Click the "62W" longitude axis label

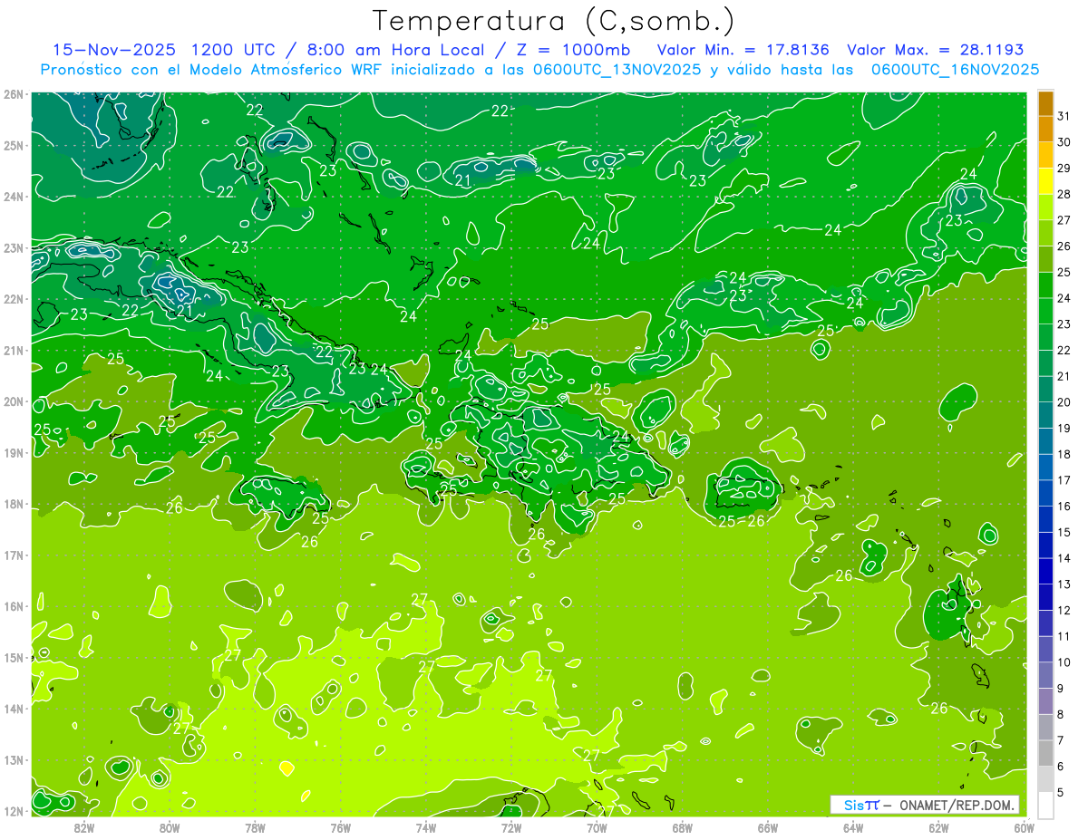click(938, 828)
